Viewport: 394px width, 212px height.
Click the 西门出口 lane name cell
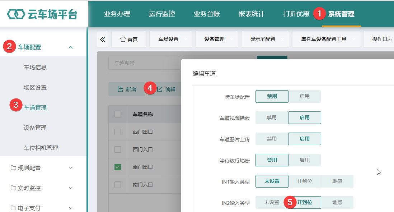coord(143,132)
